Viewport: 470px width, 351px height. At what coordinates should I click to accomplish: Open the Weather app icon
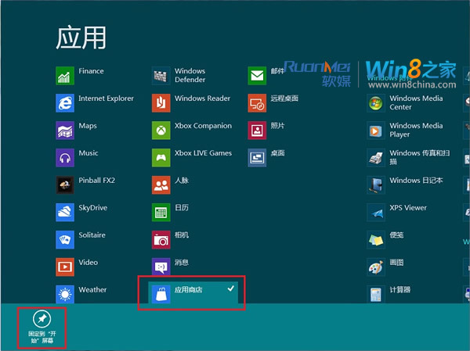point(65,294)
